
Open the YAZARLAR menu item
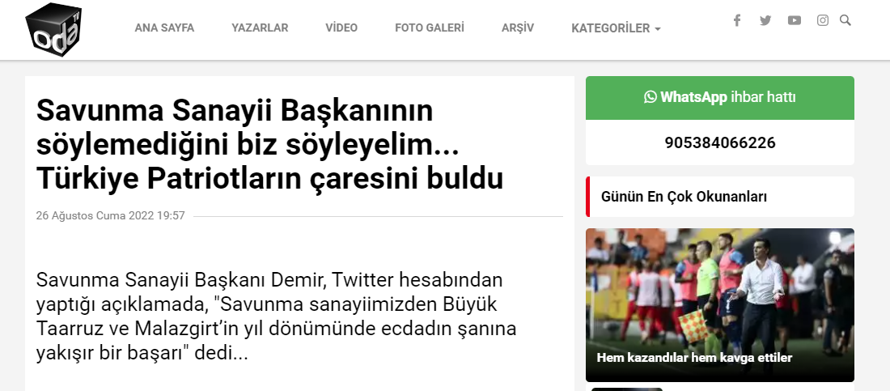click(x=260, y=28)
